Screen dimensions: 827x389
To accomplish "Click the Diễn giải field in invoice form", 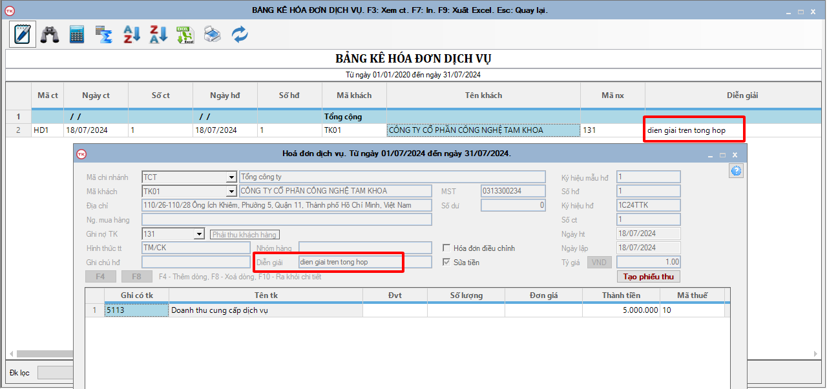I will (364, 263).
